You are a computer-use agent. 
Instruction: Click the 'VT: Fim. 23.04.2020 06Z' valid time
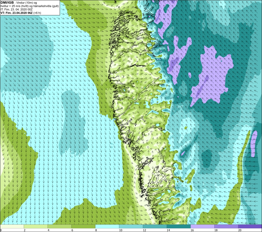click(17, 13)
